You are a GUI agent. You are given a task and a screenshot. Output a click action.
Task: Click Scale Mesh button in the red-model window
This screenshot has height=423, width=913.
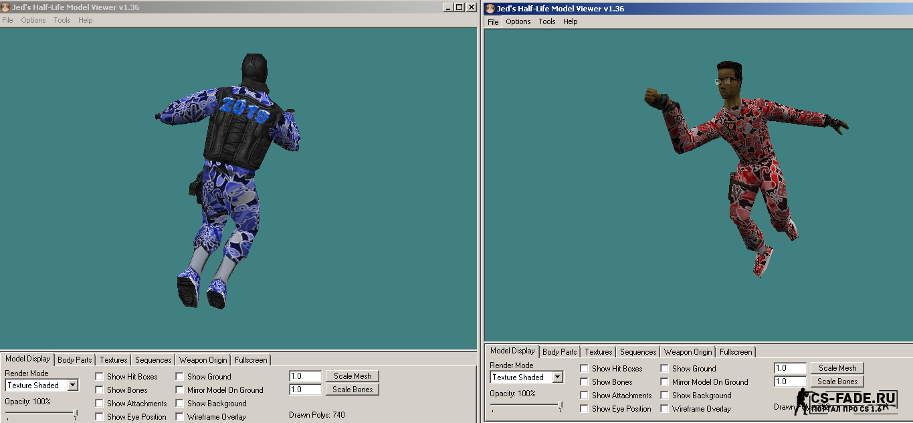point(837,368)
